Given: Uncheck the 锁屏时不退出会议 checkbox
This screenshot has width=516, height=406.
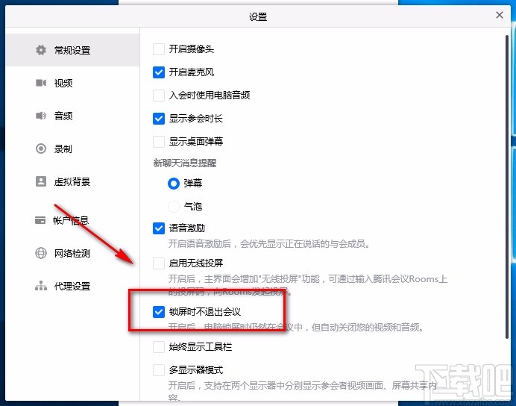Looking at the screenshot, I should click(x=159, y=311).
